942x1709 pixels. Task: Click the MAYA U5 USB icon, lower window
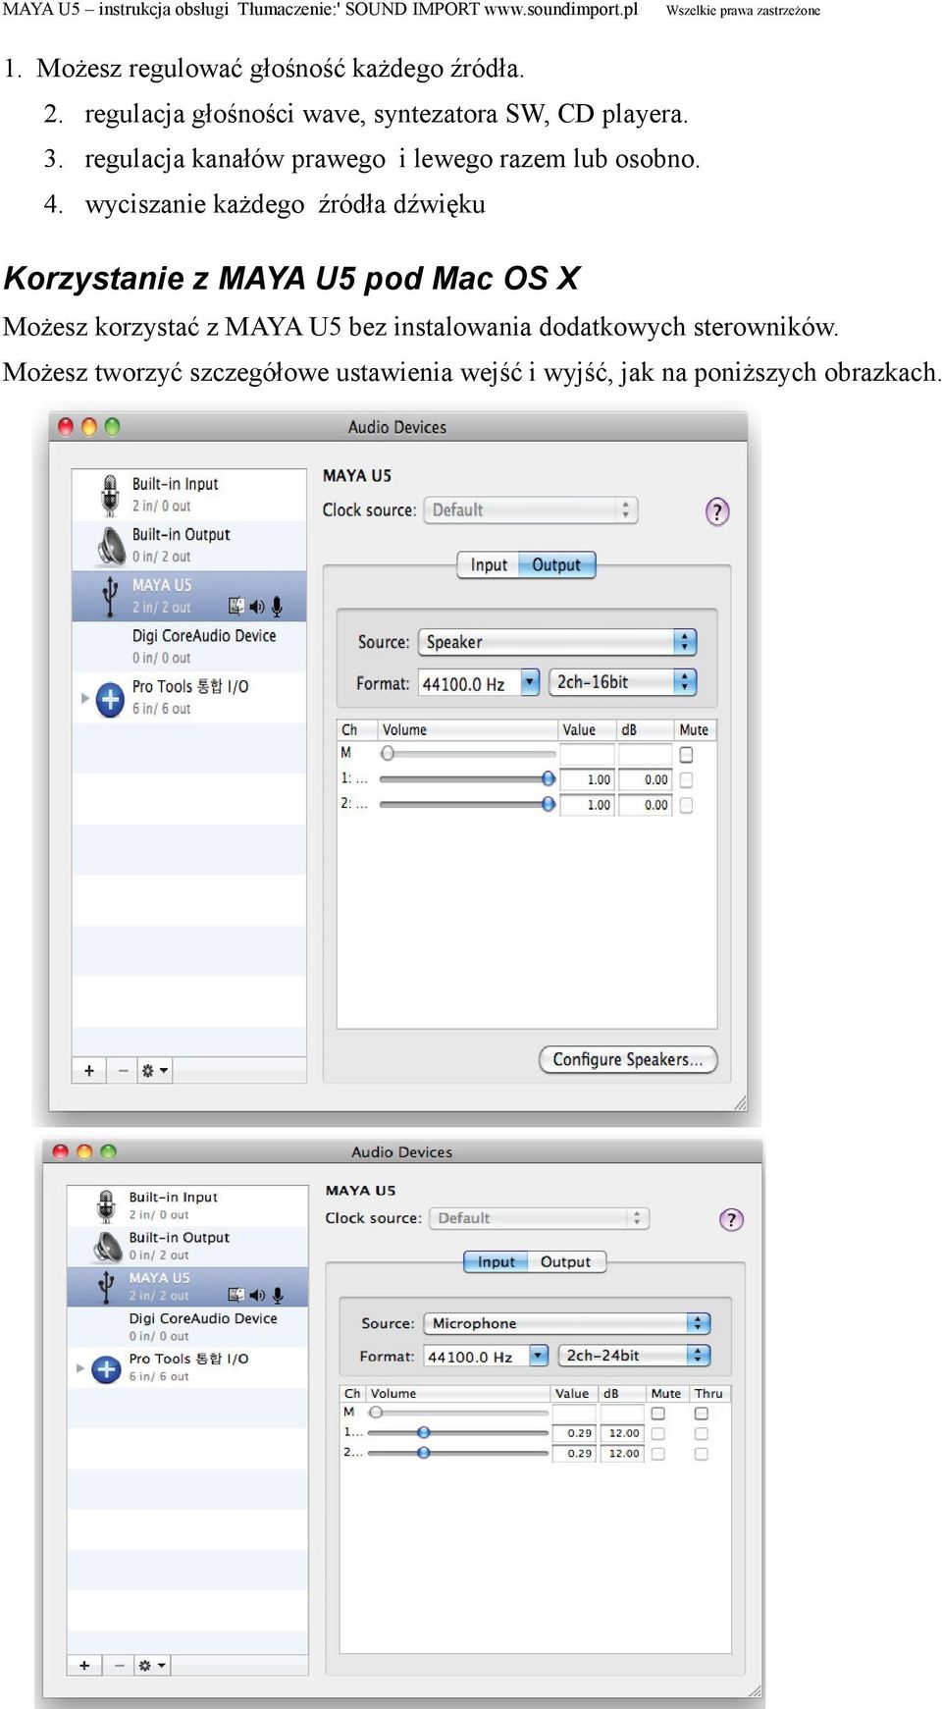(x=106, y=1286)
